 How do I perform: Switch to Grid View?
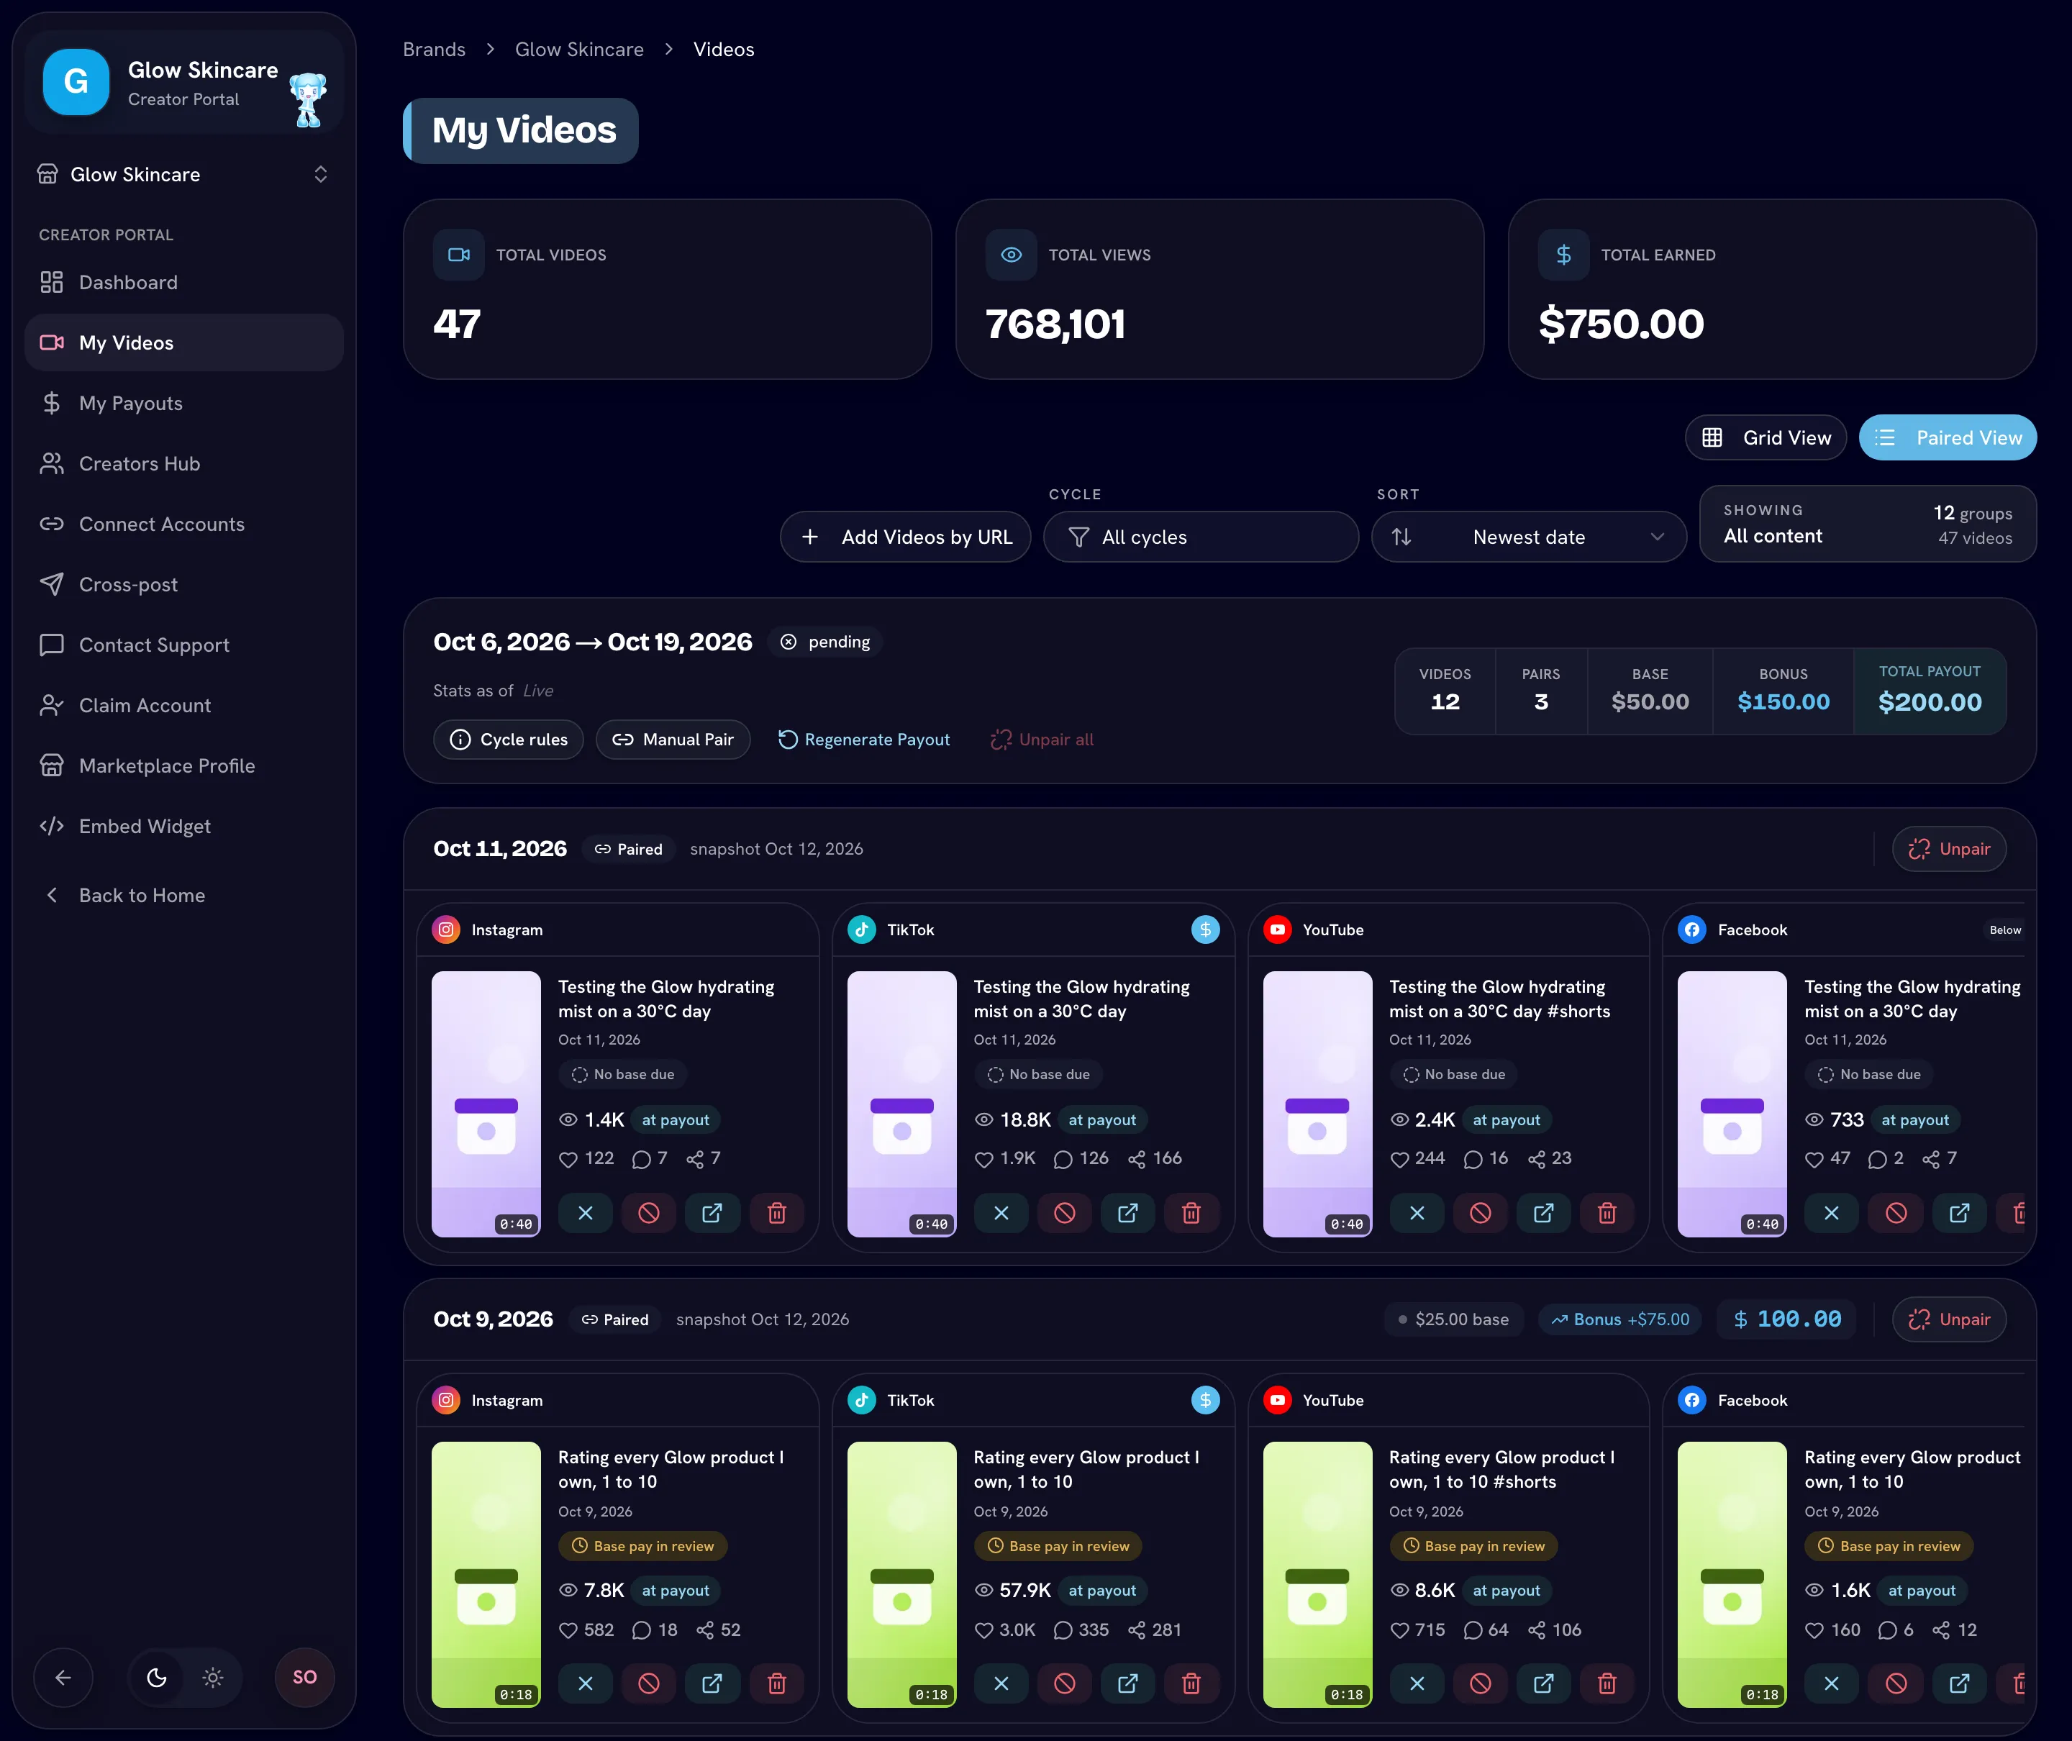[1766, 437]
